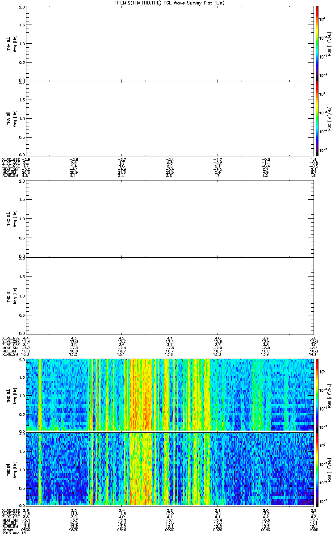Click inside the empty THD BL plot panel
Image resolution: width=335 pixels, height=536 pixels.
[x=170, y=218]
